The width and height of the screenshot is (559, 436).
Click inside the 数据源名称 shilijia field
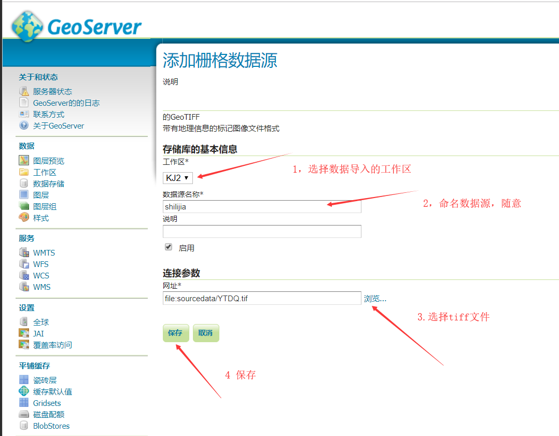tap(262, 206)
